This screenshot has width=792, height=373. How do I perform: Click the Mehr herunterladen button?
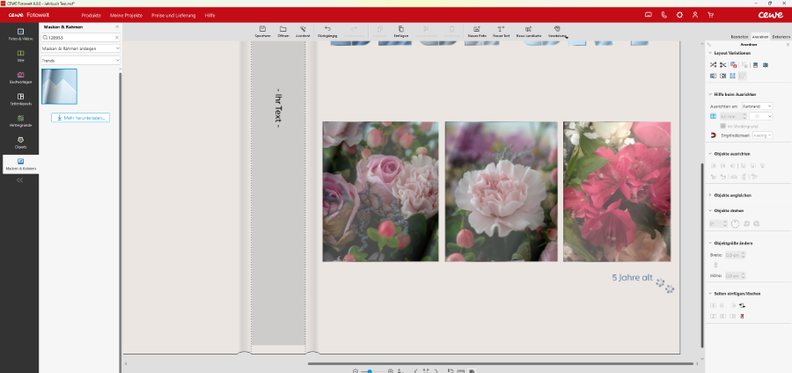(x=80, y=118)
